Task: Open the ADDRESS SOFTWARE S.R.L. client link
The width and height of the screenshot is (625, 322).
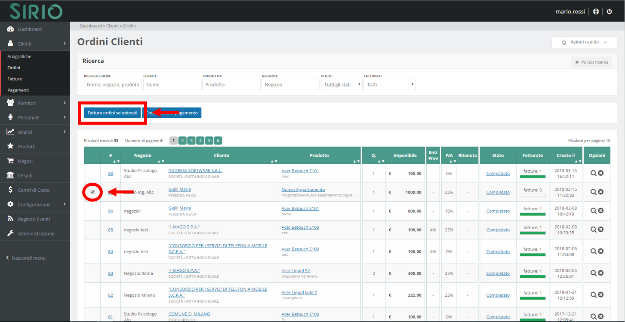Action: [195, 171]
